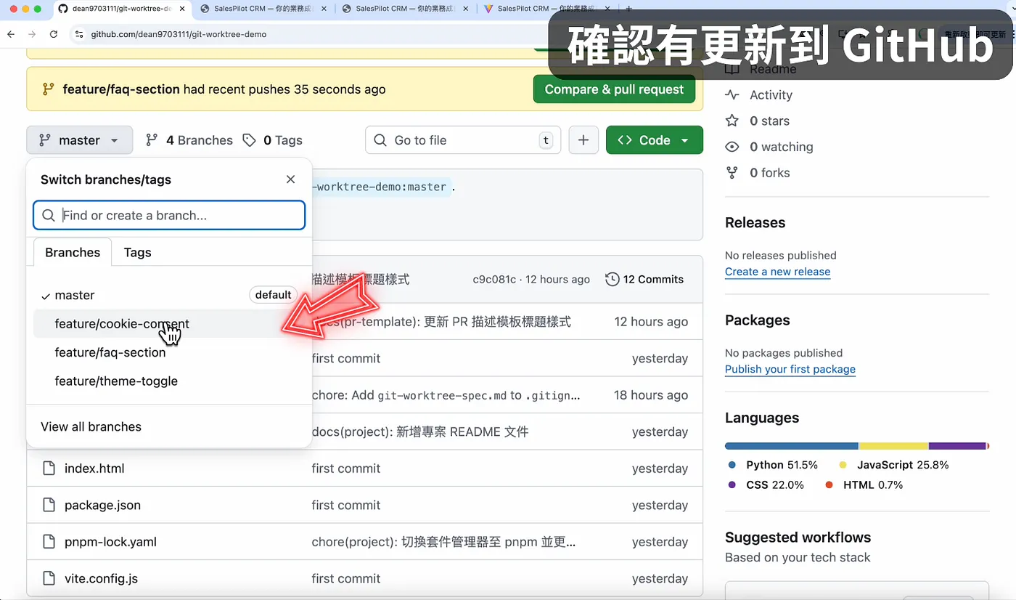Click the tag icon beside 0 Tags
Image resolution: width=1016 pixels, height=600 pixels.
click(x=250, y=140)
